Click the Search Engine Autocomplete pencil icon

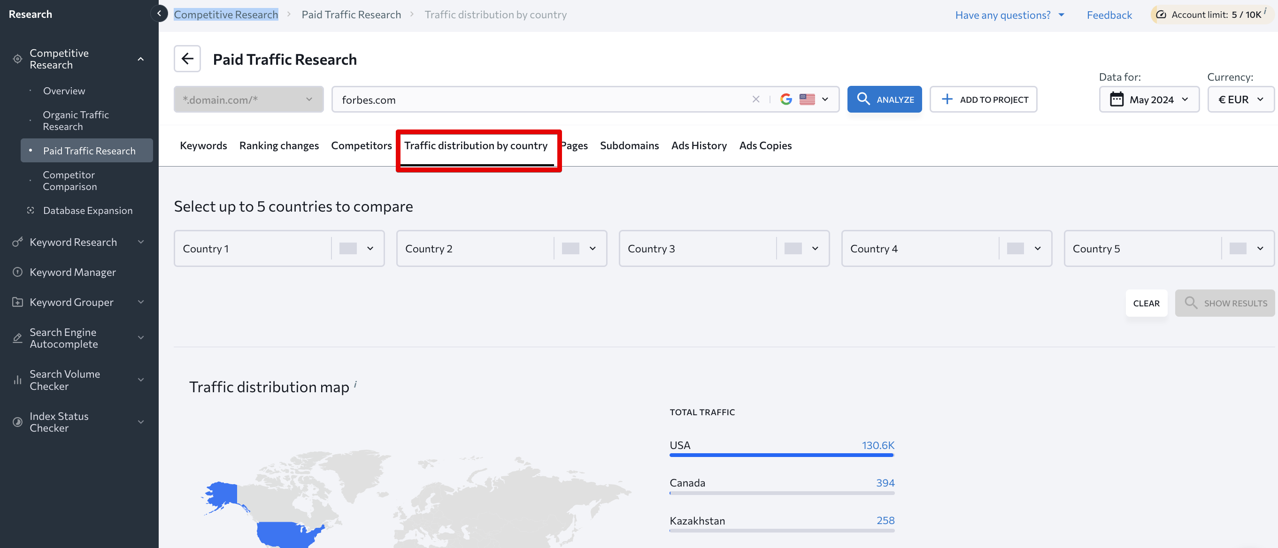[17, 338]
